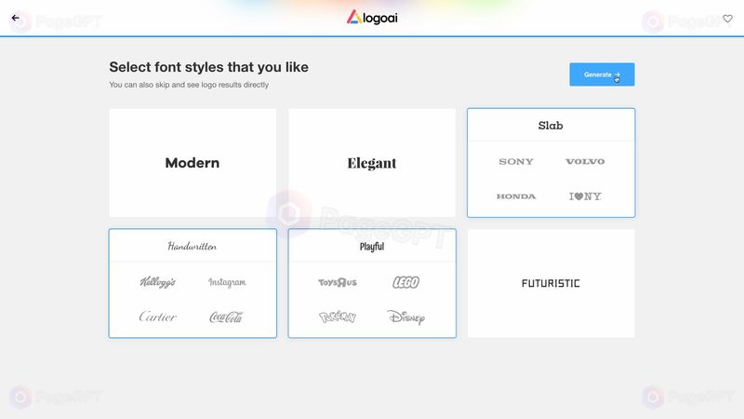Screen dimensions: 744x419
Task: Deselect the Playful font style card
Action: (372, 283)
